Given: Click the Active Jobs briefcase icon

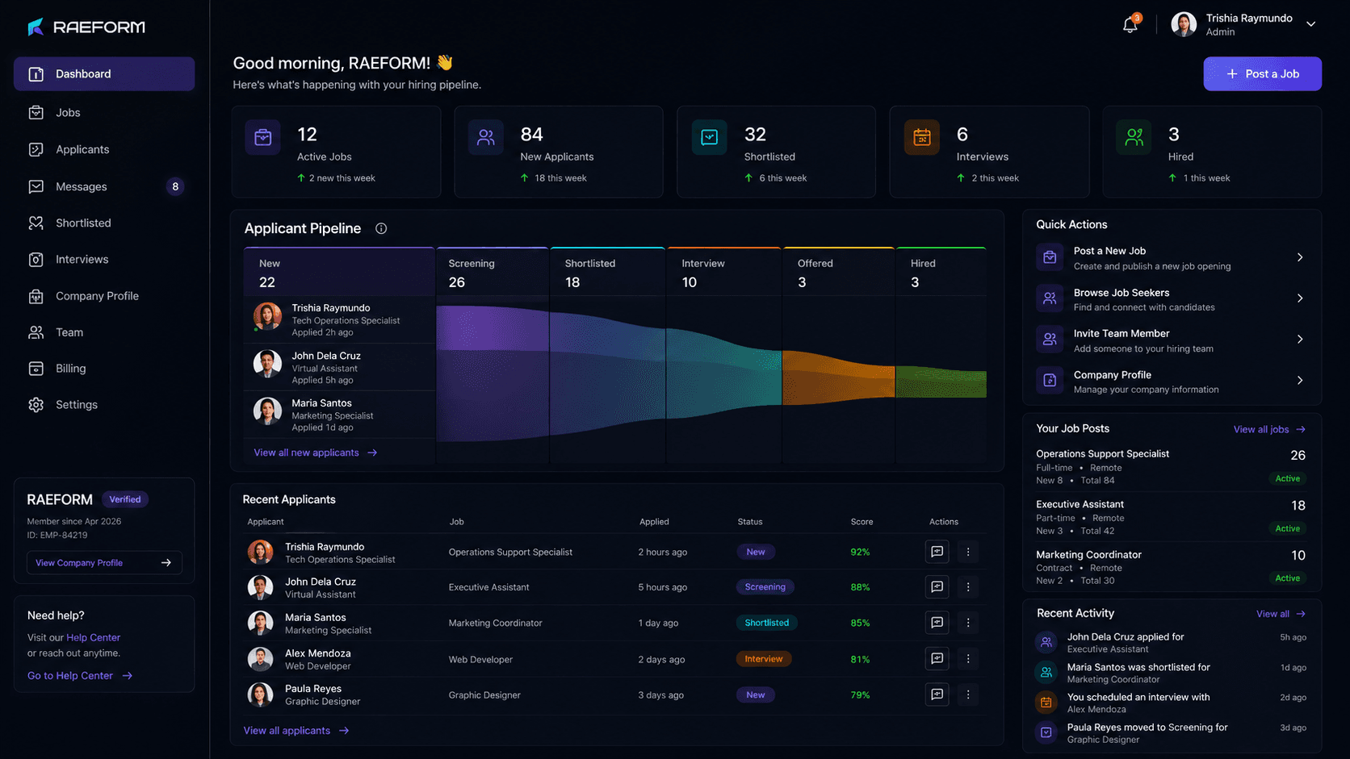Looking at the screenshot, I should click(263, 138).
